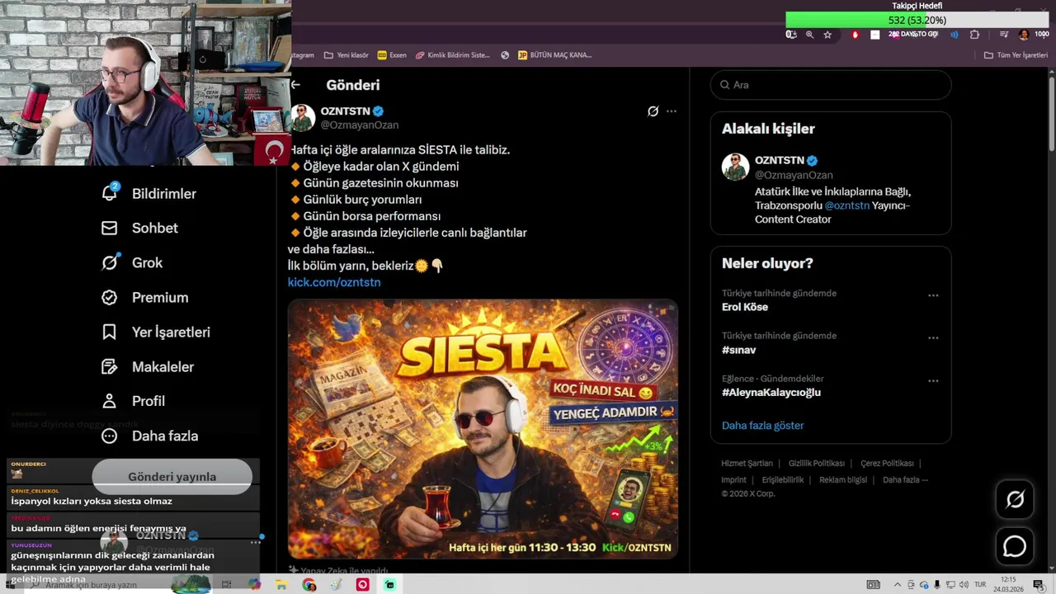Open BÜTÜN MAÇ KANA... bookmark
This screenshot has width=1056, height=594.
point(554,55)
